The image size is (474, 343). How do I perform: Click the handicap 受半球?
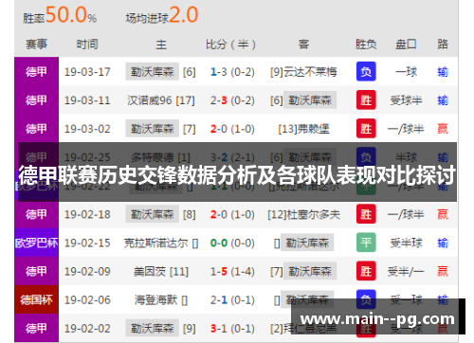[407, 243]
